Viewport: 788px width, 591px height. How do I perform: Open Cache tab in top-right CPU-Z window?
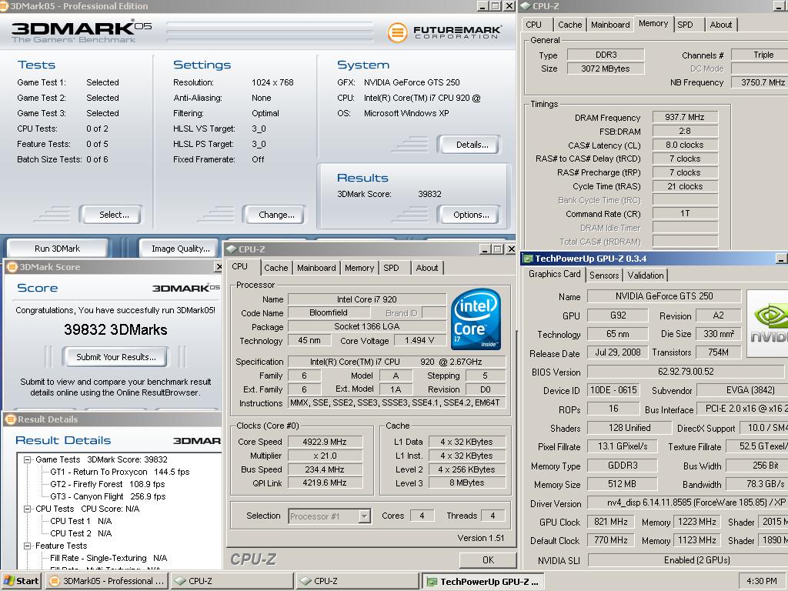pyautogui.click(x=570, y=25)
